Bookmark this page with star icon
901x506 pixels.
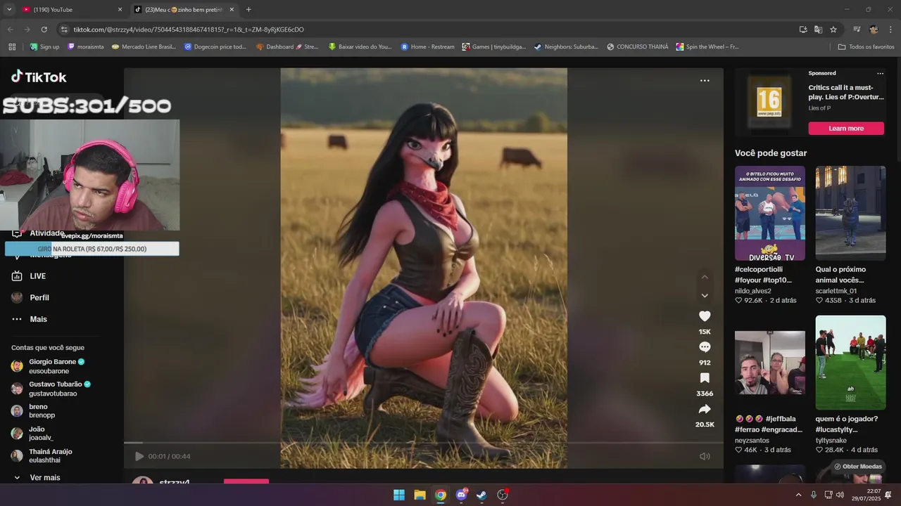[833, 30]
